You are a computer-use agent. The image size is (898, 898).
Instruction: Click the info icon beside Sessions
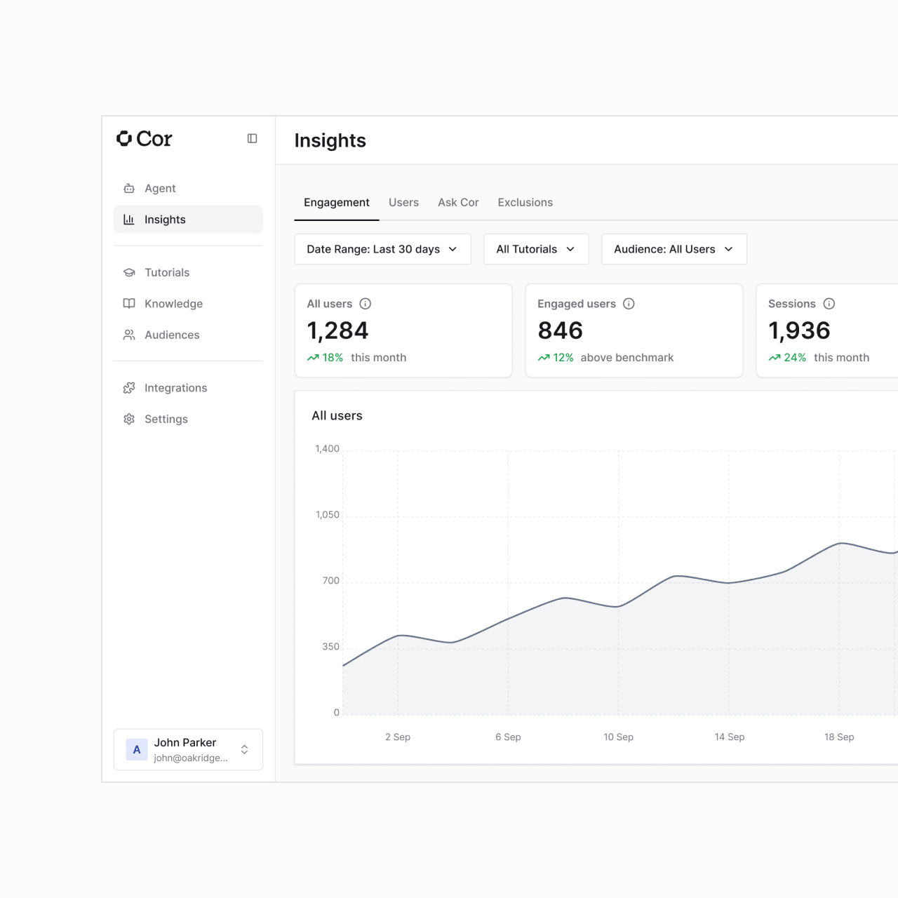pyautogui.click(x=829, y=304)
